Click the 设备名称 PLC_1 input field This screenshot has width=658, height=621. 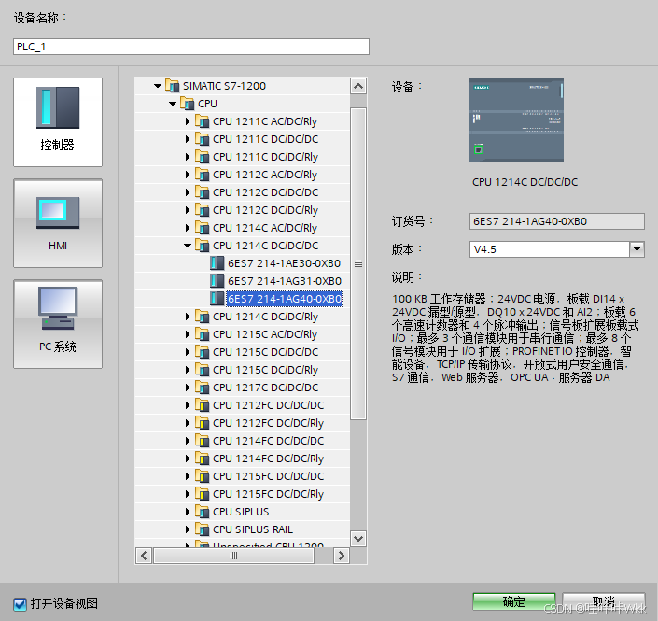pyautogui.click(x=191, y=47)
